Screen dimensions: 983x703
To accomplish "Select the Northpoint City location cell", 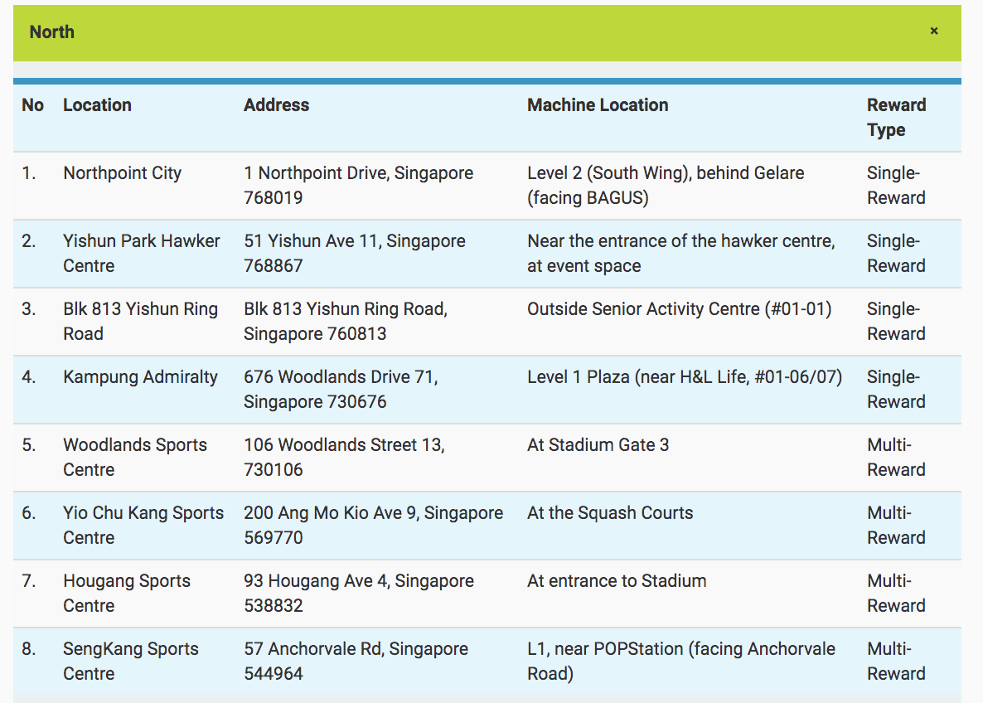I will tap(122, 173).
